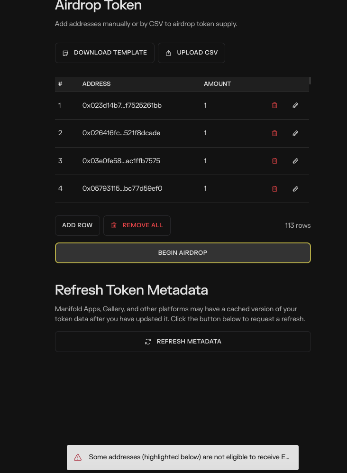Edit row 3 with pencil icon
347x473 pixels.
[295, 161]
